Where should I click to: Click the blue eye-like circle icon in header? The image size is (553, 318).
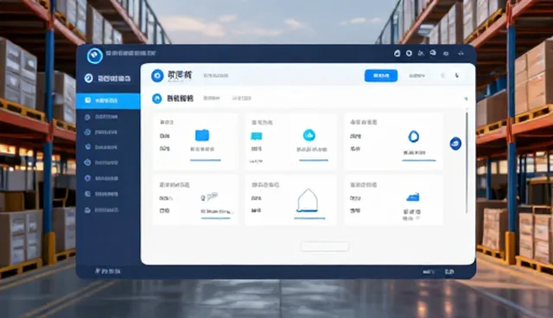157,75
